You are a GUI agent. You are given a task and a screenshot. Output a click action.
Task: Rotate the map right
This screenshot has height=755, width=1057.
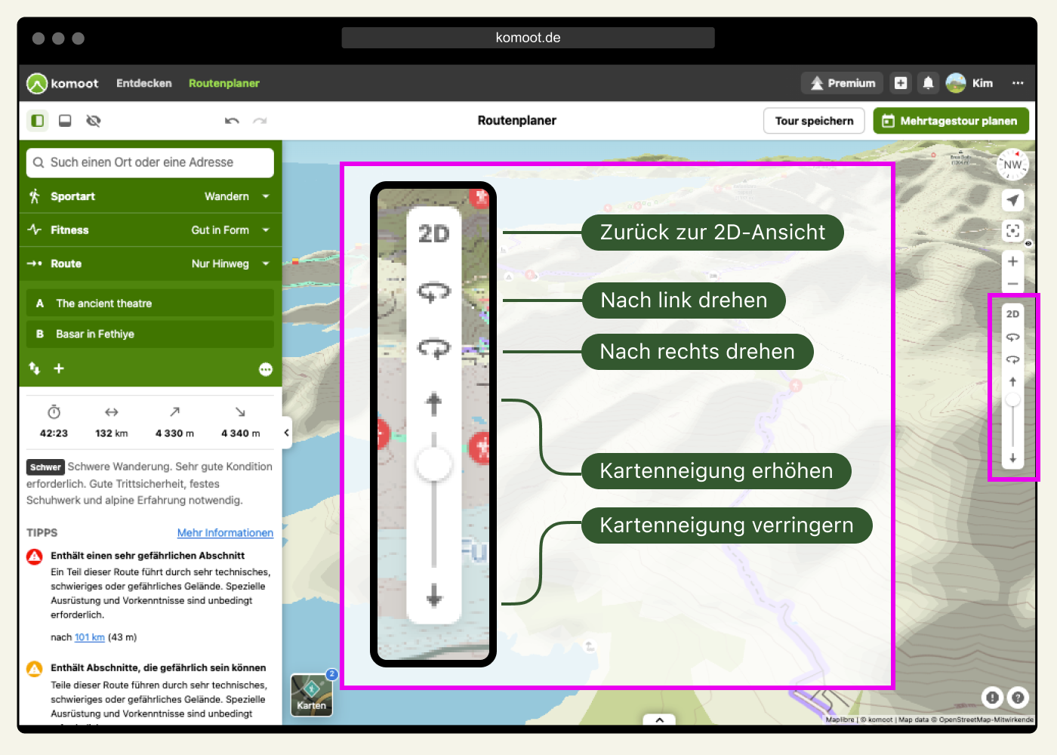1012,359
